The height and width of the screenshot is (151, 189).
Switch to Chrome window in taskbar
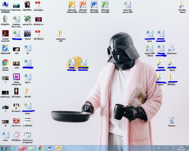[x=41, y=148]
